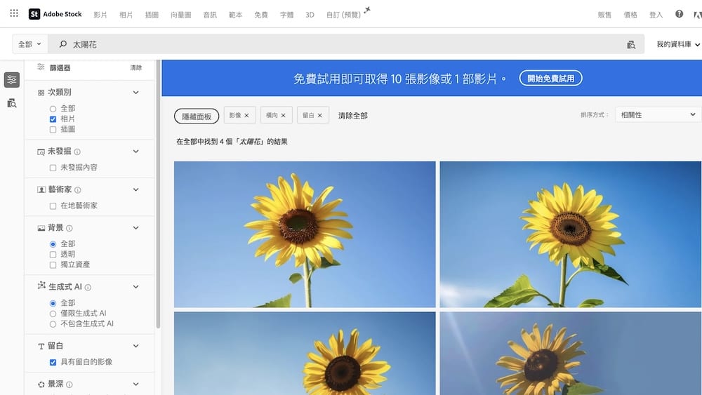702x395 pixels.
Task: Click into the 太陽花 search field
Action: click(x=345, y=44)
